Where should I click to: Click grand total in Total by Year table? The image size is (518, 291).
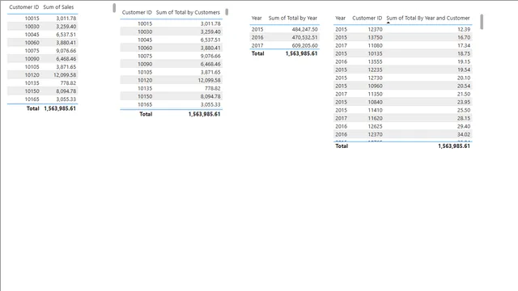[301, 53]
